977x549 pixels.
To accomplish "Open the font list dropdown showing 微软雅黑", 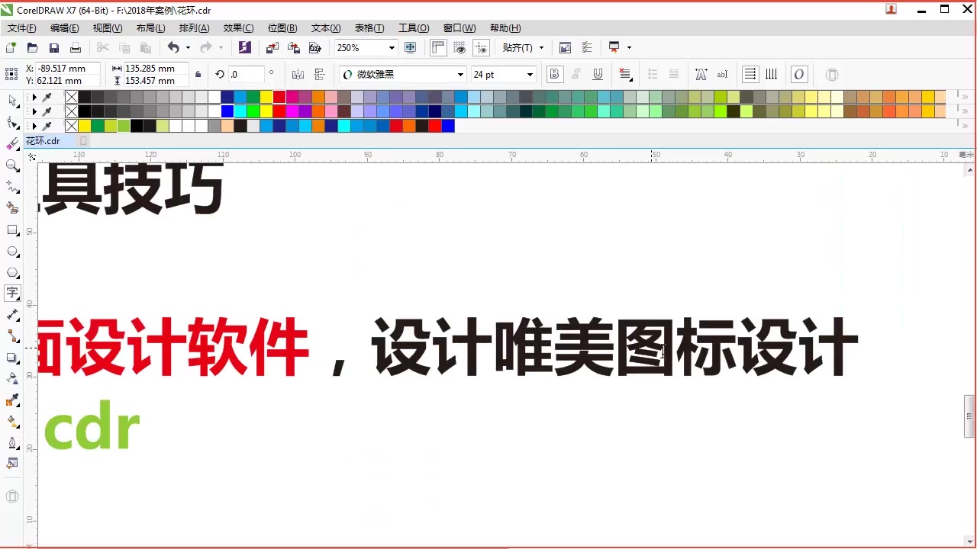I will tap(460, 74).
